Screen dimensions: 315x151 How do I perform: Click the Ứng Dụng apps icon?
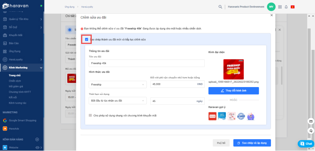[5, 51]
